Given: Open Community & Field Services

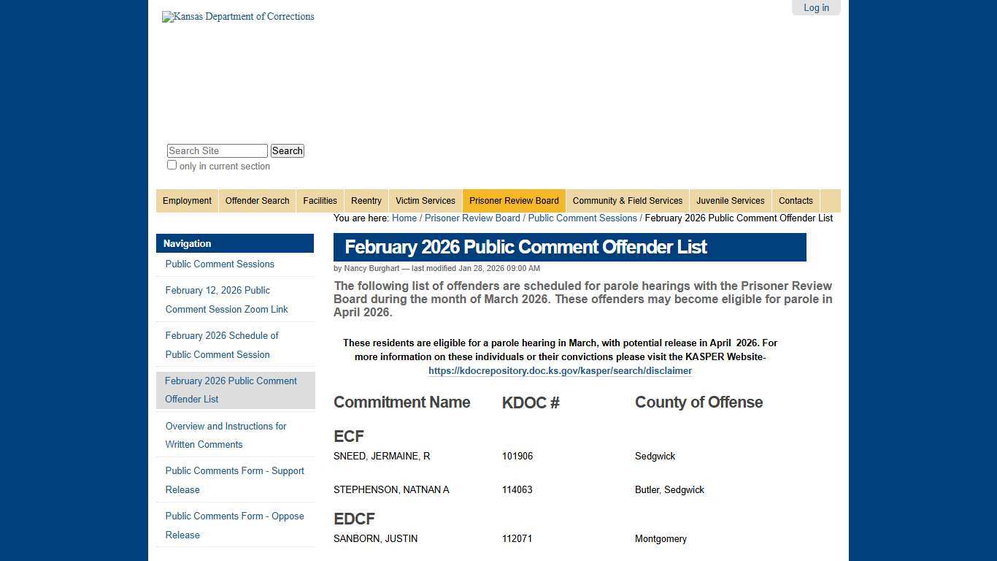Looking at the screenshot, I should (x=628, y=200).
